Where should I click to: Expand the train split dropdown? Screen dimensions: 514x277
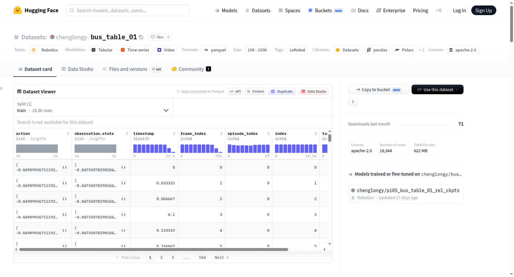(x=93, y=107)
